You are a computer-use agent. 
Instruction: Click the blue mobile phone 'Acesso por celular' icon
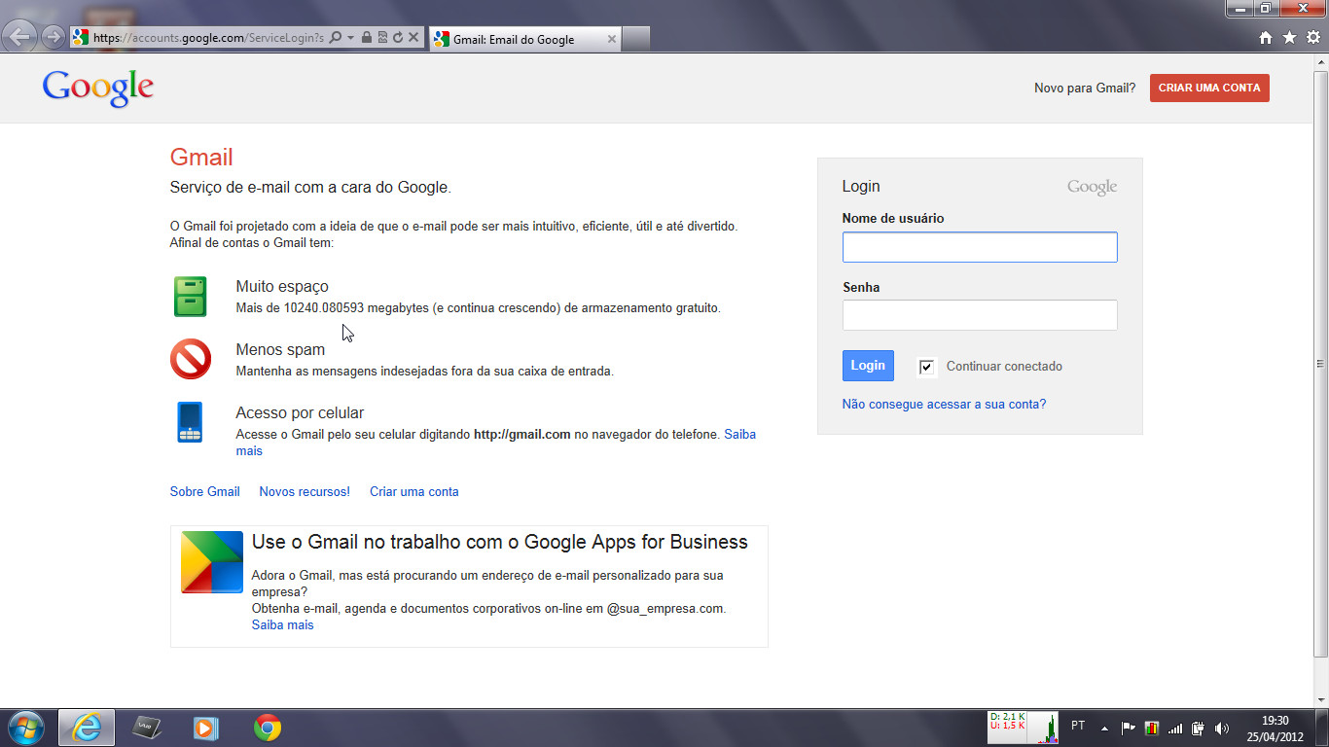(191, 422)
